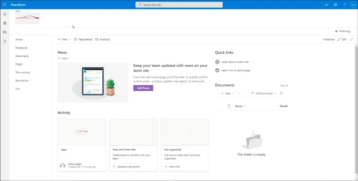This screenshot has height=181, width=358.
Task: Click Henry Legge avatar in Sales card
Action: coord(63,166)
